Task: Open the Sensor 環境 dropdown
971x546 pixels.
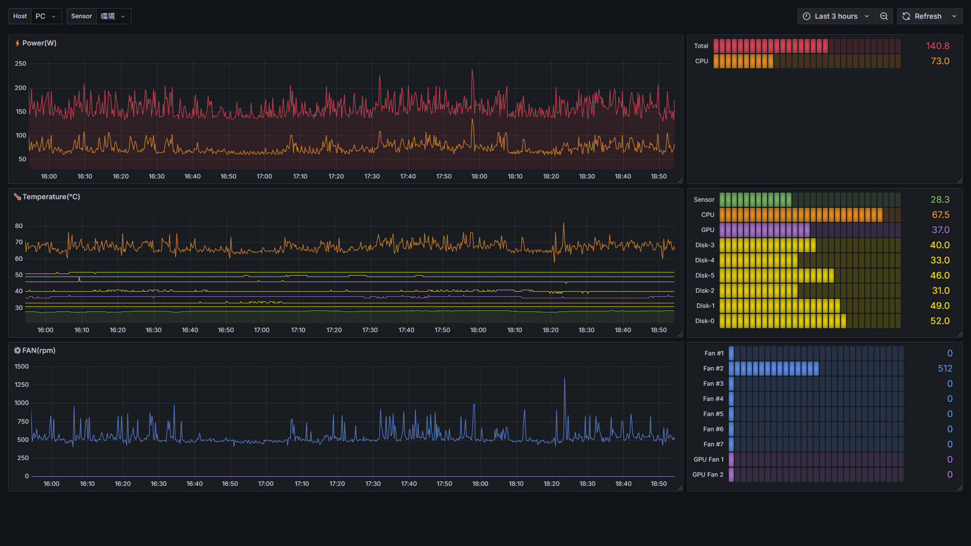Action: (x=113, y=16)
